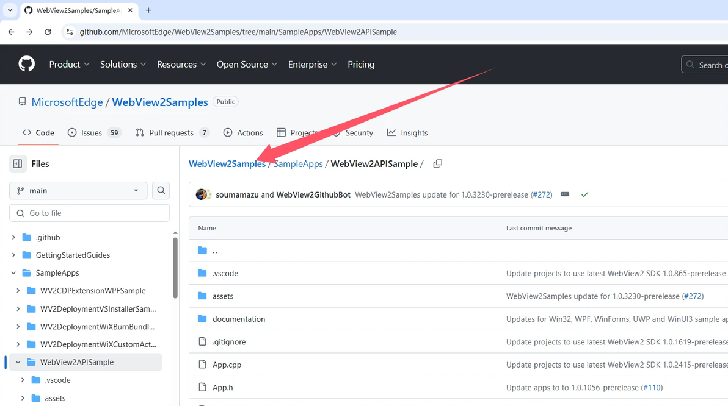728x406 pixels.
Task: Click the search files magnifier button
Action: coord(161,191)
